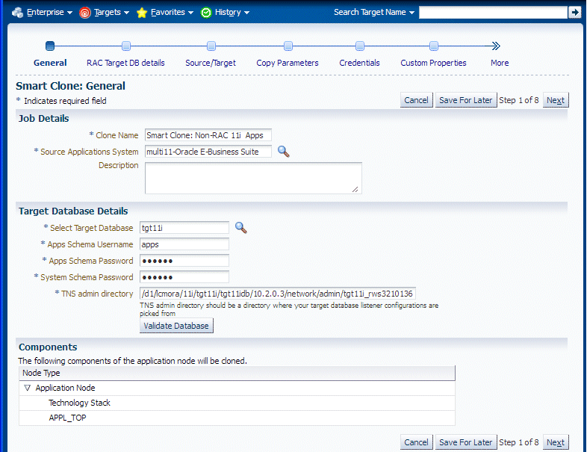The width and height of the screenshot is (587, 452).
Task: Click the Search Target Name text box
Action: (x=493, y=13)
